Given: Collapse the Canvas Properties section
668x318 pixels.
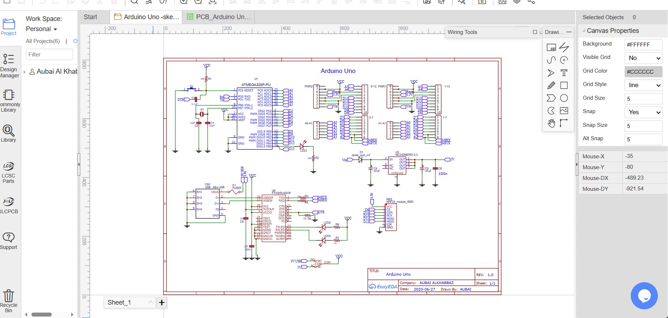Looking at the screenshot, I should coord(583,31).
